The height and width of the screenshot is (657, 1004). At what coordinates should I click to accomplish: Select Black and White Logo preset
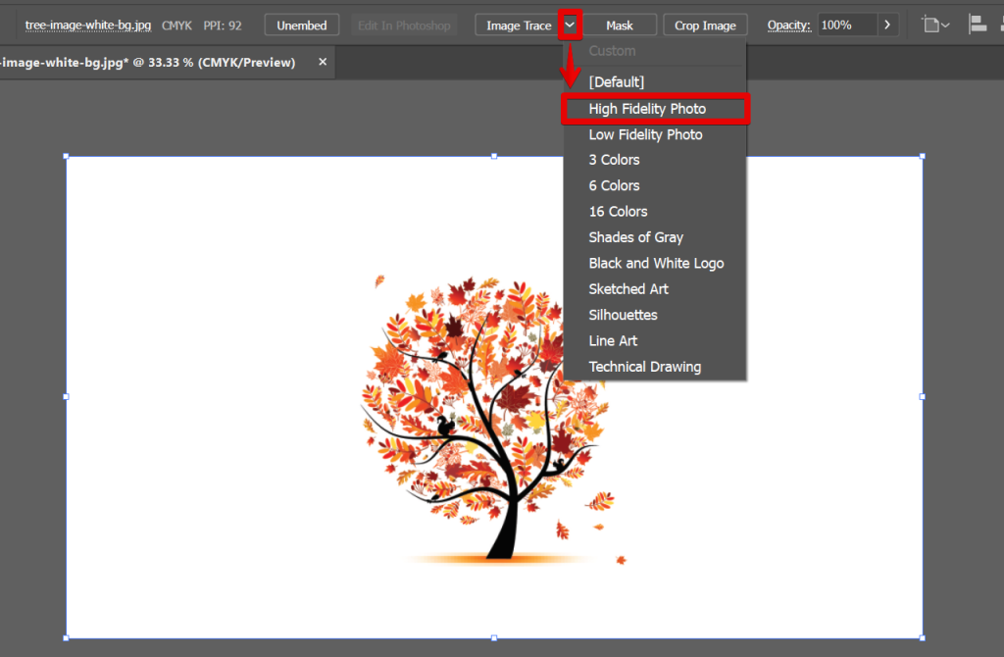[x=656, y=263]
